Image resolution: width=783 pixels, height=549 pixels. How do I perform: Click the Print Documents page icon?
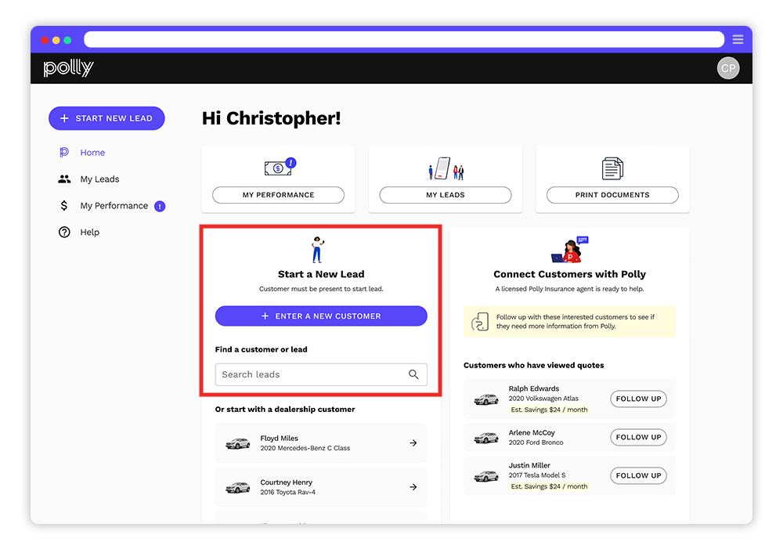click(612, 168)
